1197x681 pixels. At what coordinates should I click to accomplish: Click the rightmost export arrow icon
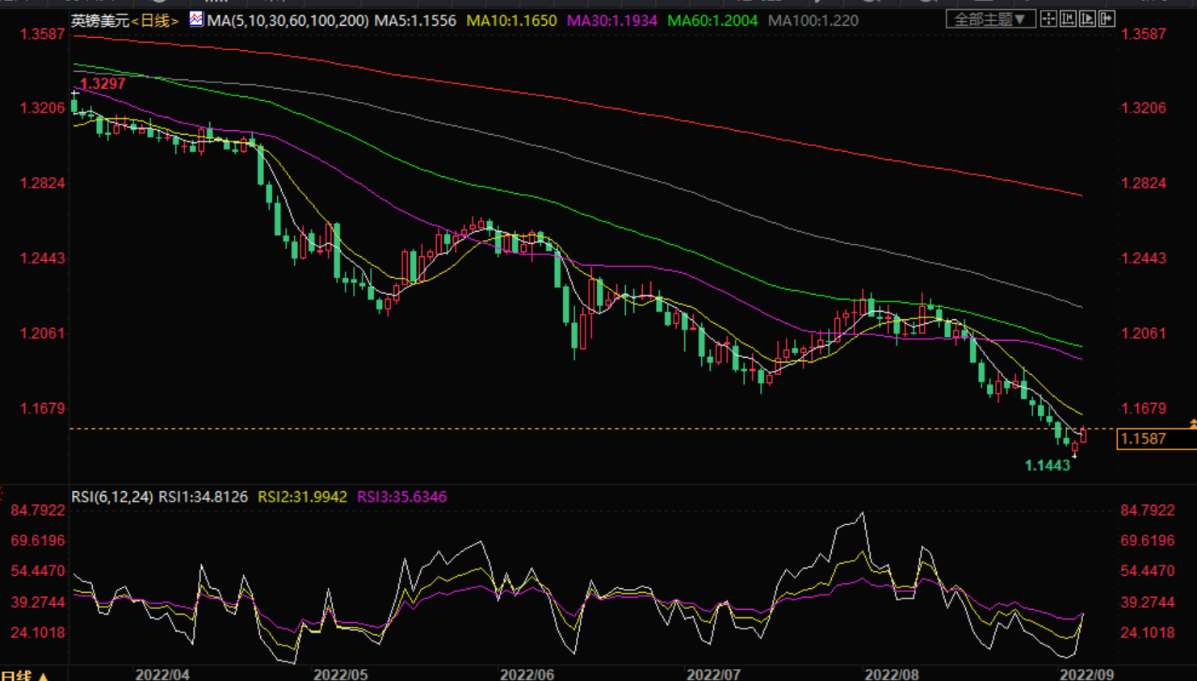click(x=1107, y=19)
